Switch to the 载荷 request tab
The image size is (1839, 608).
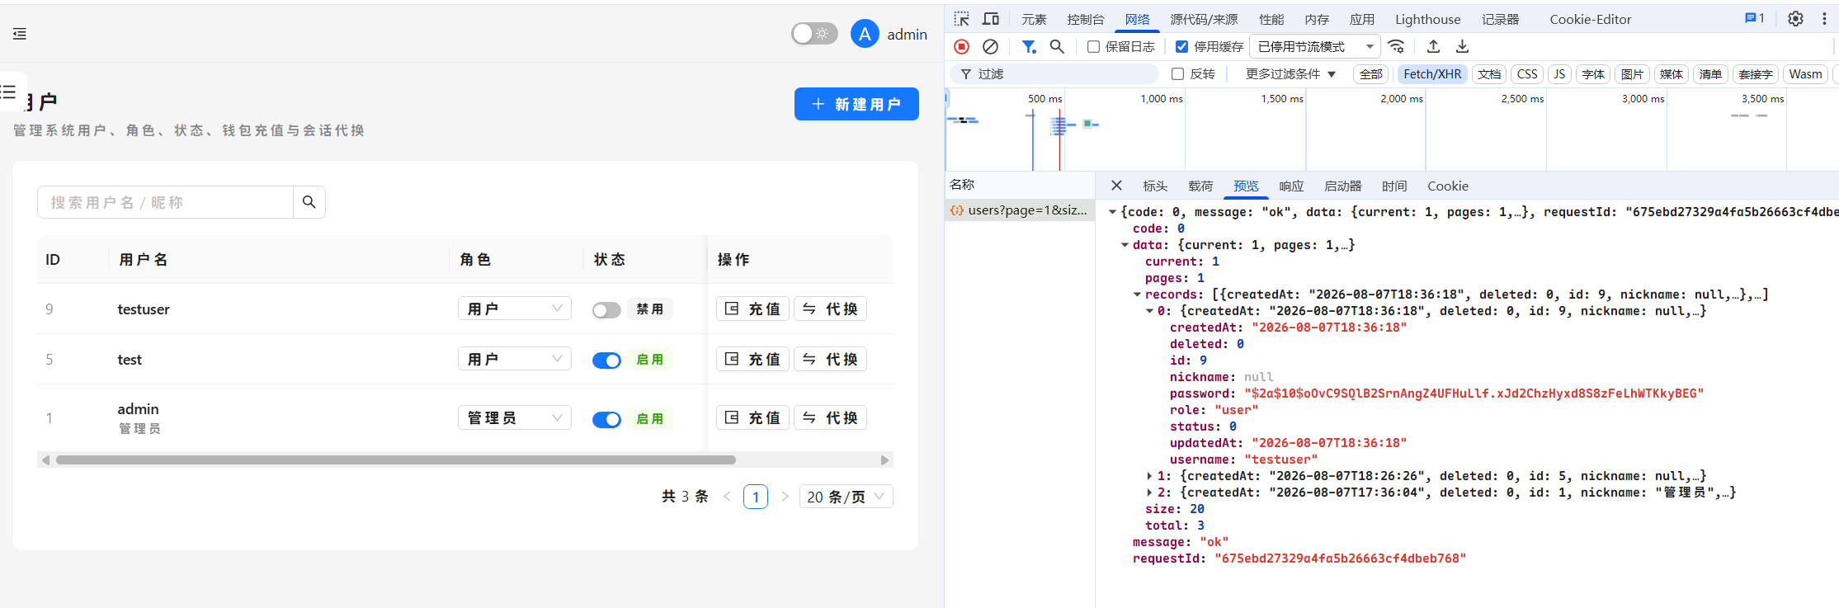[1200, 186]
